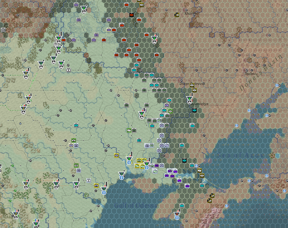
Task: Select the green-bordered white infantry counter near Zaporozhye
Action: click(x=170, y=111)
